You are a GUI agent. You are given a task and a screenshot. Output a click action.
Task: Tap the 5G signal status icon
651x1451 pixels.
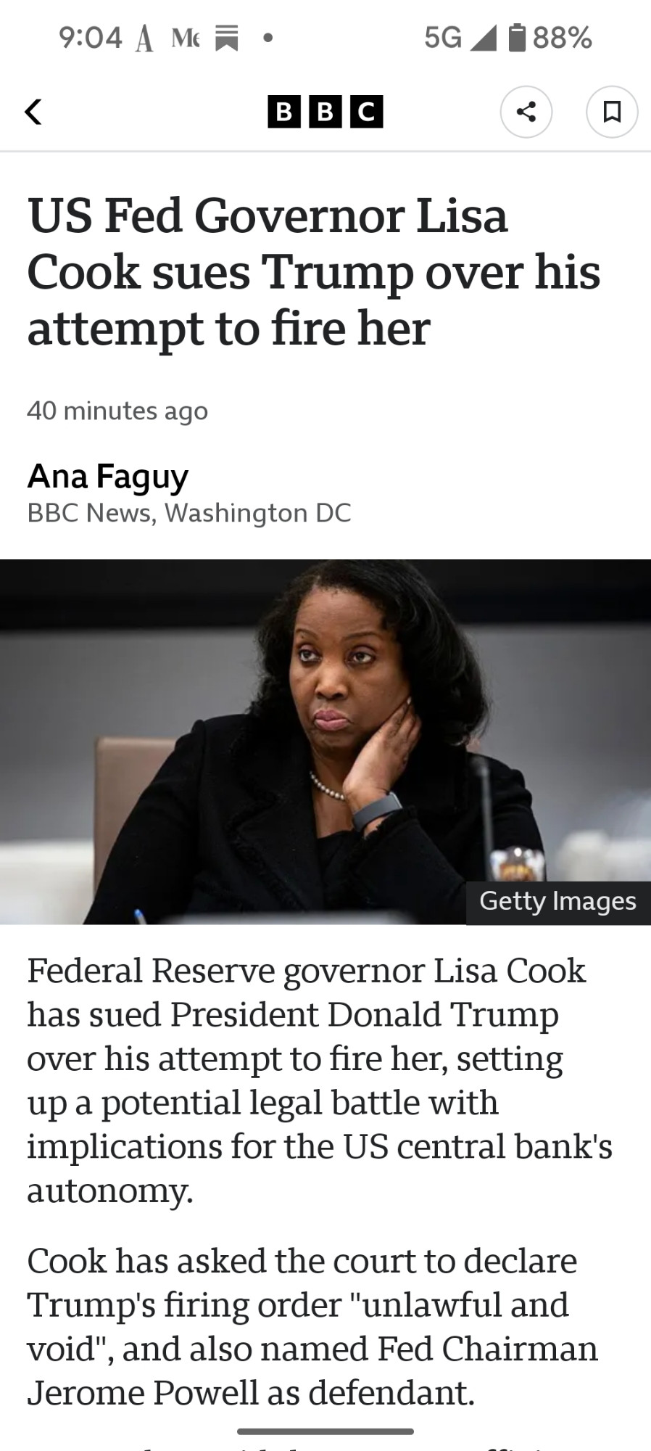(x=460, y=38)
